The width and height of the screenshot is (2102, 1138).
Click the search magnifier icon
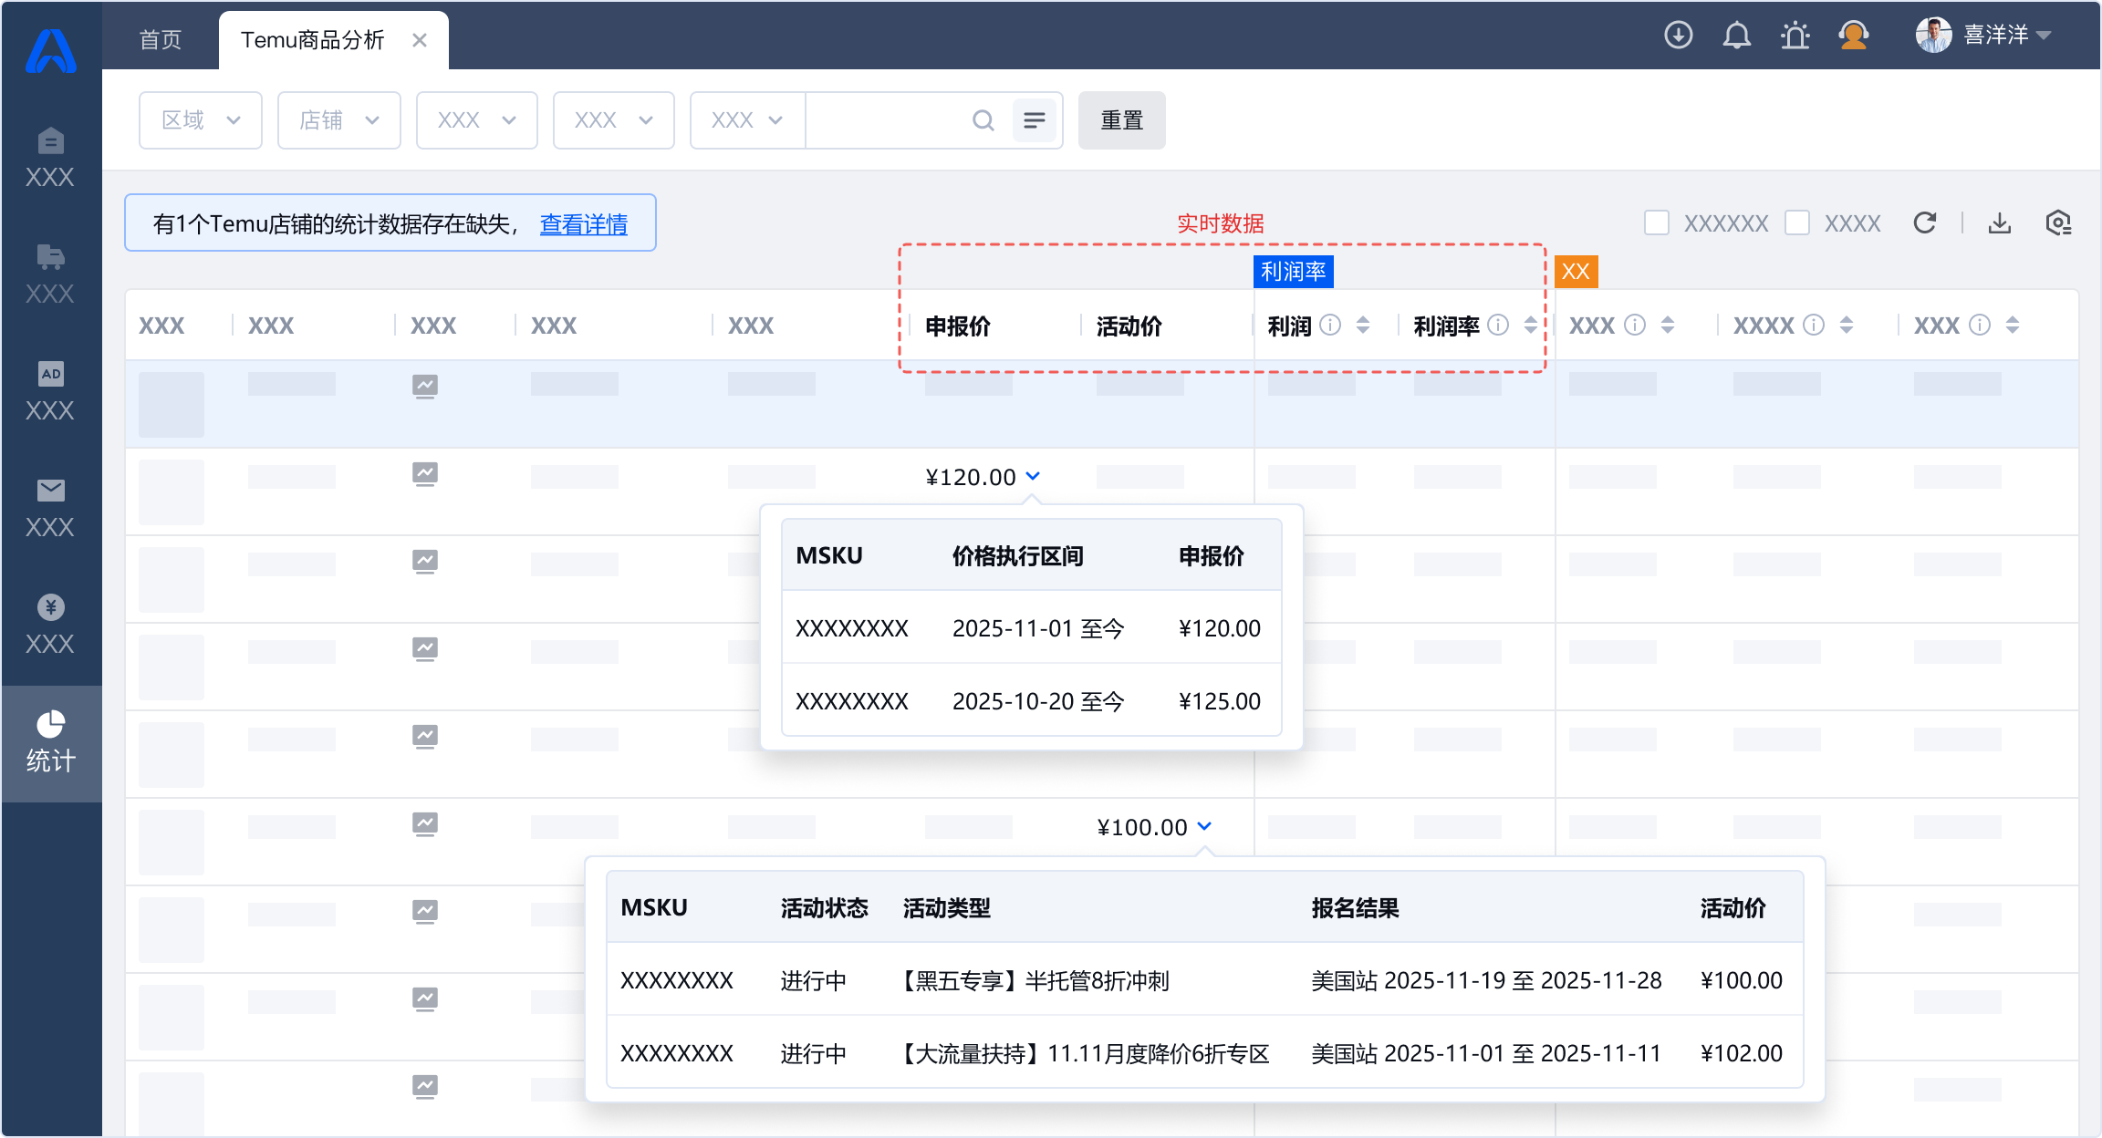[x=983, y=120]
